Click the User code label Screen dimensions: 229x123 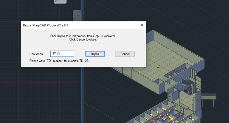point(36,54)
